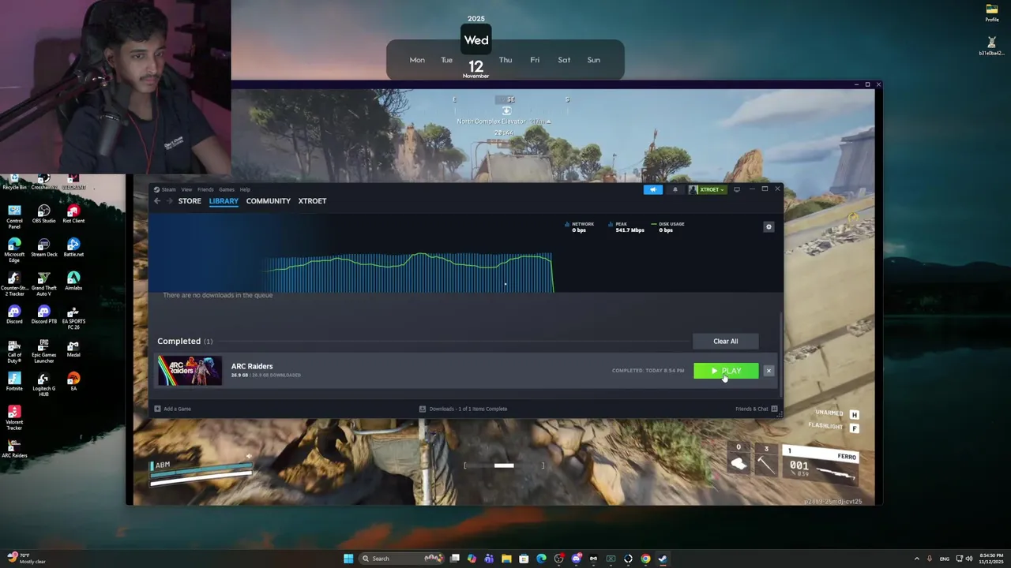Open Microsoft Store from taskbar

tap(524, 559)
